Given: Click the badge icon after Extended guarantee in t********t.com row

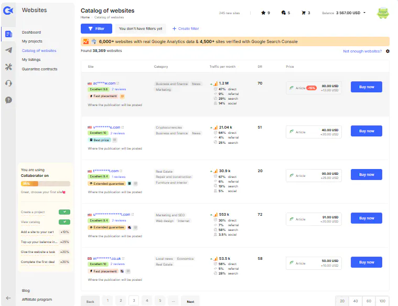Looking at the screenshot, I should [130, 184].
